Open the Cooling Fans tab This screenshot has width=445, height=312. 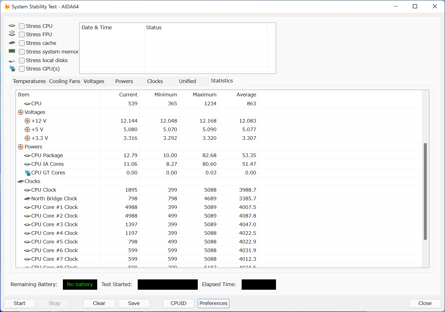coord(65,81)
